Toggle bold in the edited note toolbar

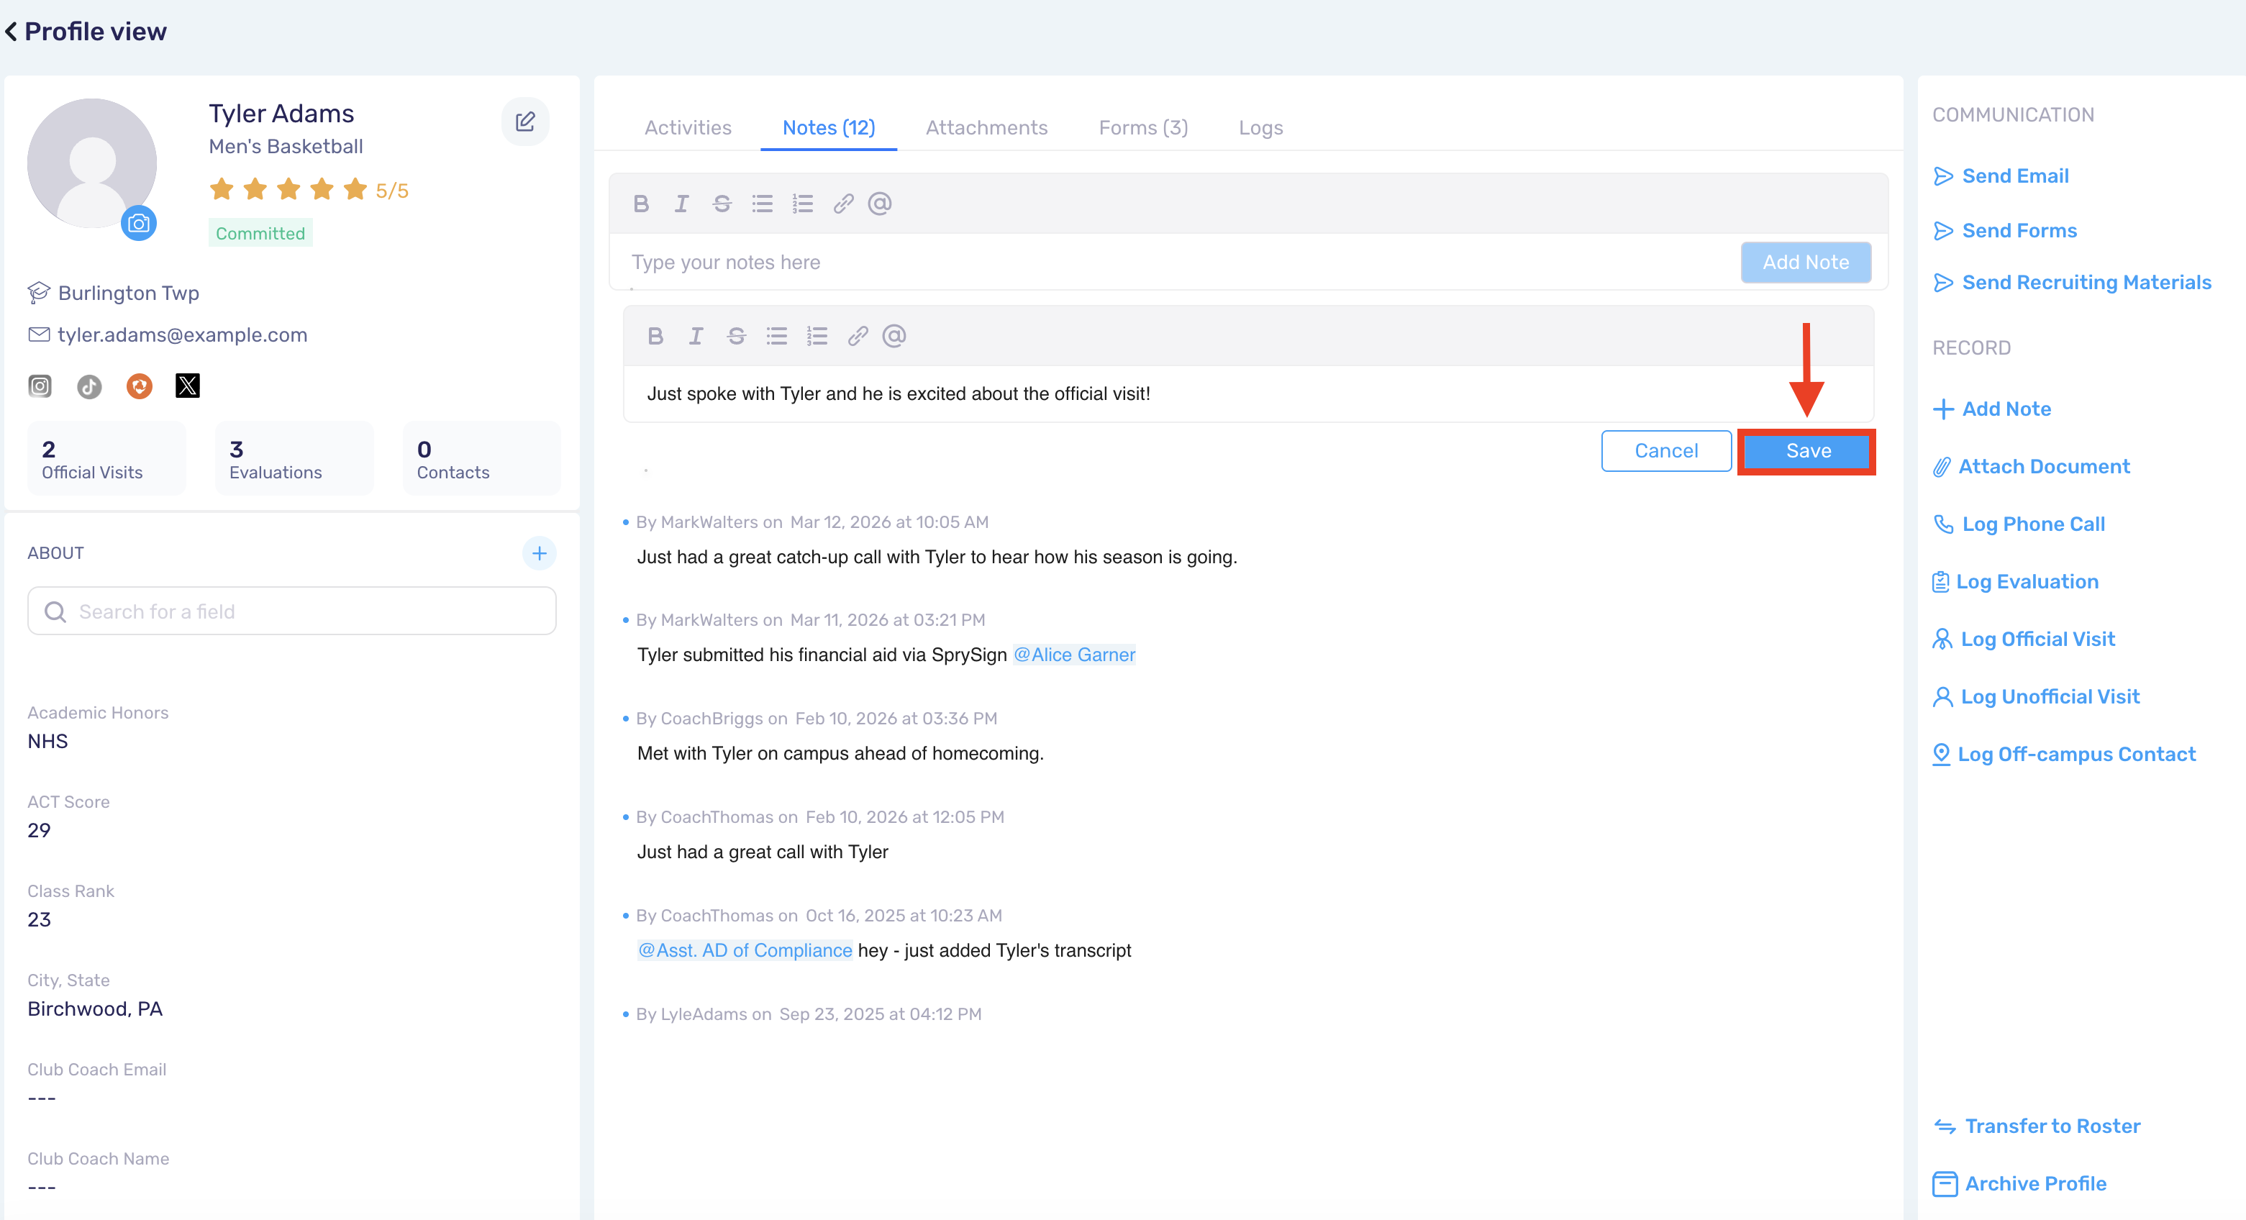click(655, 336)
